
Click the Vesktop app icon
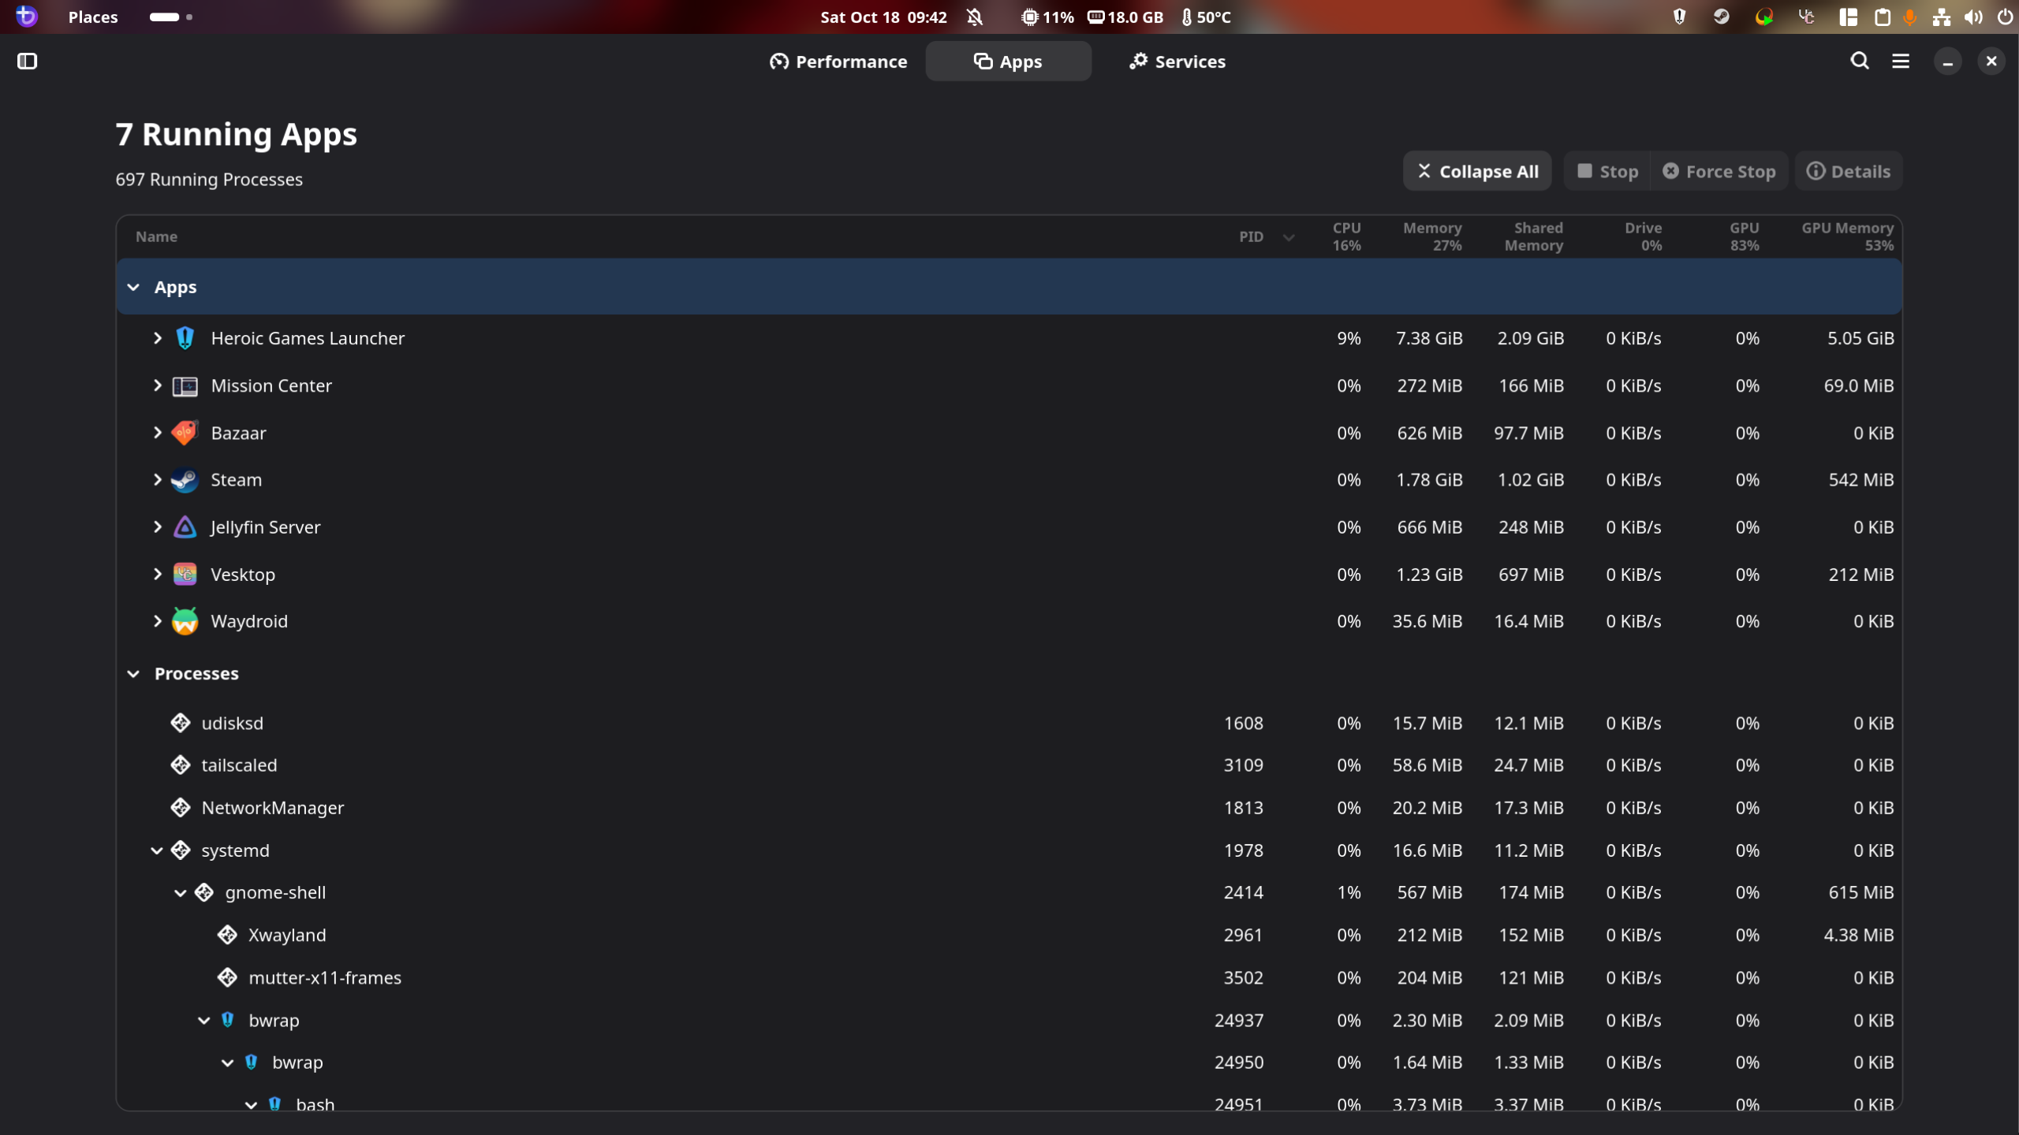coord(185,575)
